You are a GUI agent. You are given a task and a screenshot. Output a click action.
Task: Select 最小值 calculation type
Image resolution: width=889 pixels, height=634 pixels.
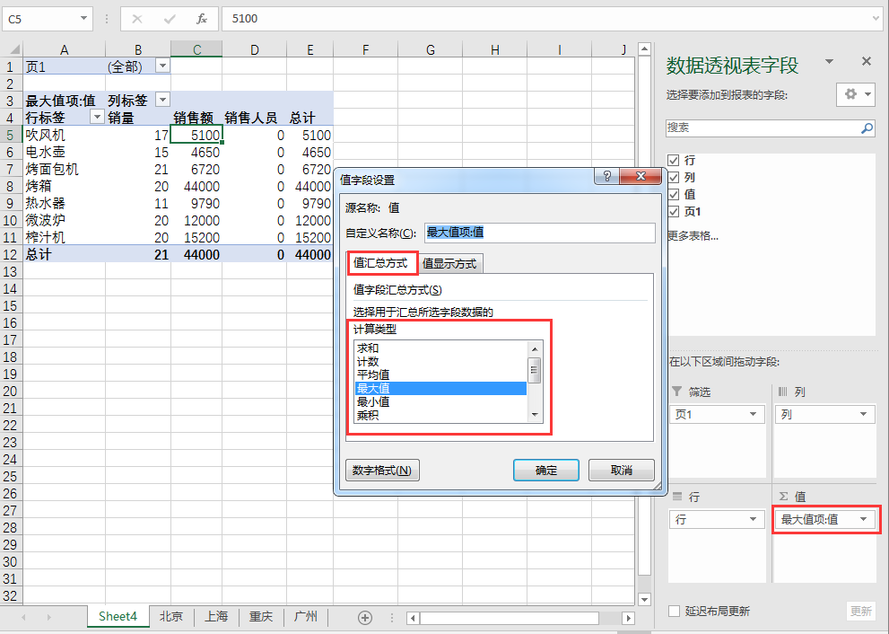click(440, 401)
